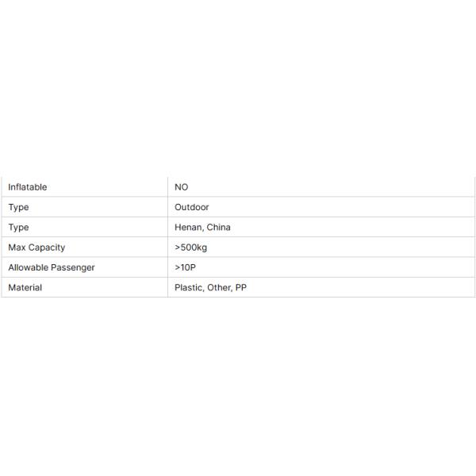The height and width of the screenshot is (476, 476).
Task: Click the PP text in Material row
Action: pos(241,287)
